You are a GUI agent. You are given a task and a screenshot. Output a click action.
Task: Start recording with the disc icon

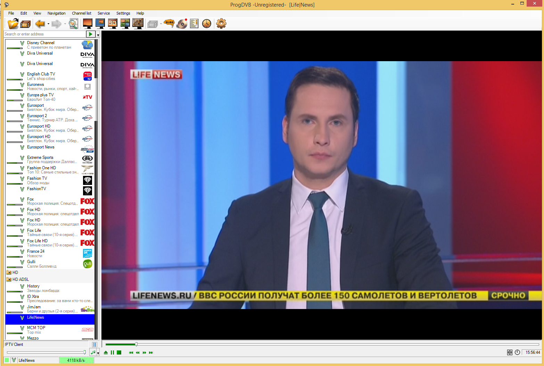[182, 24]
